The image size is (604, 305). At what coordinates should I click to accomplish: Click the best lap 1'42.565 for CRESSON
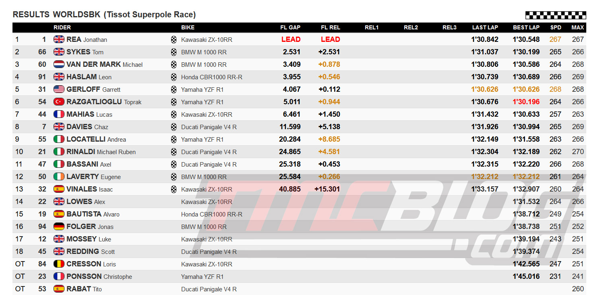tap(526, 264)
